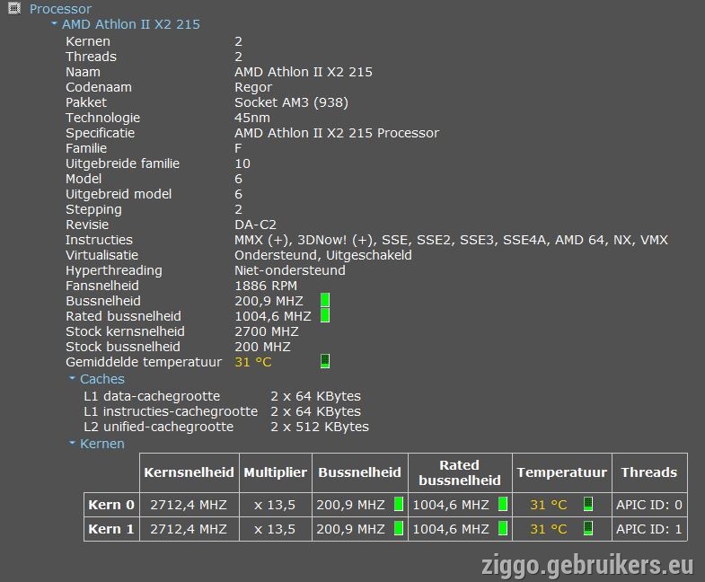Viewport: 705px width, 582px height.
Task: Click Kern 1 temperature value 31 °C
Action: click(x=549, y=529)
